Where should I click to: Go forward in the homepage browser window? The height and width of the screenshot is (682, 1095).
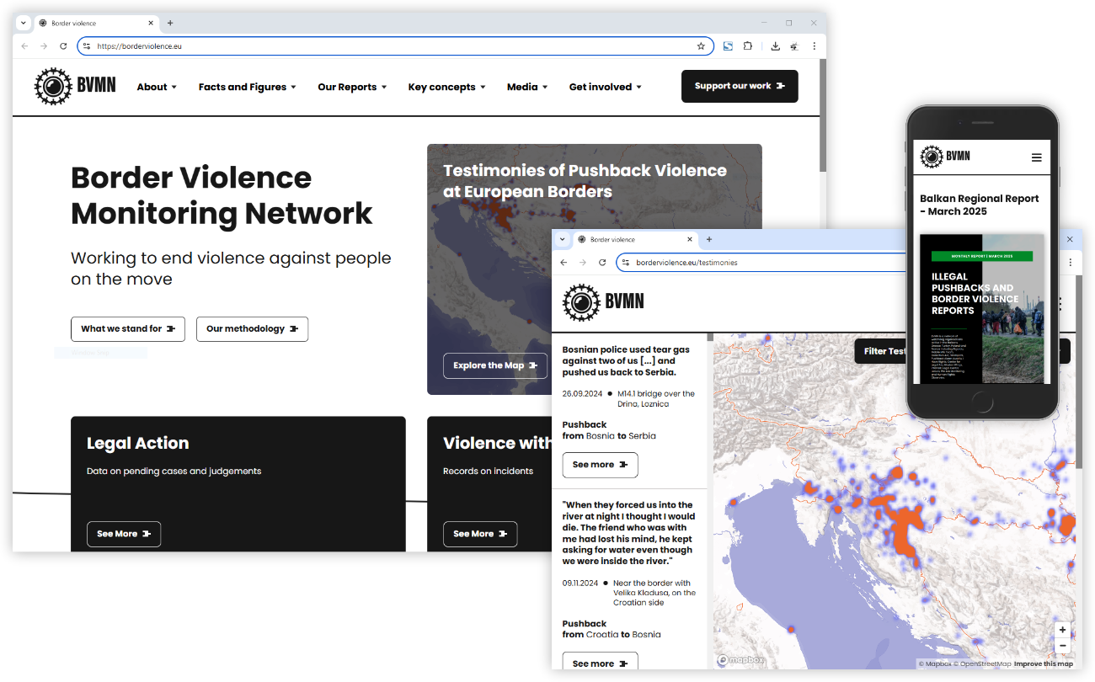(x=44, y=46)
